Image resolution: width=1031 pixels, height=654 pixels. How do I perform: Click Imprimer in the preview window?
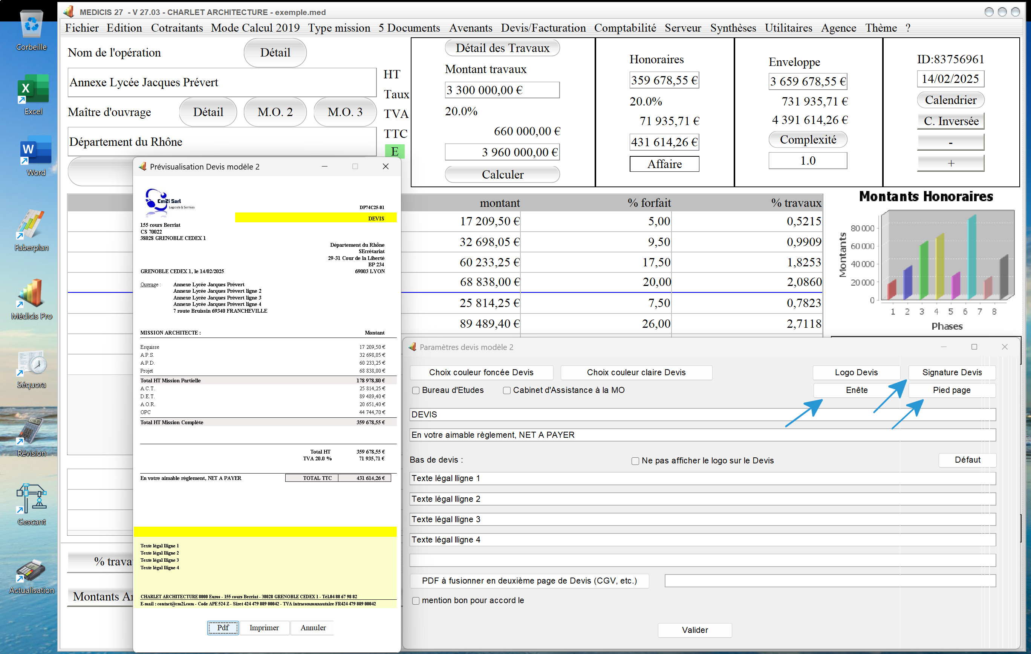point(264,628)
